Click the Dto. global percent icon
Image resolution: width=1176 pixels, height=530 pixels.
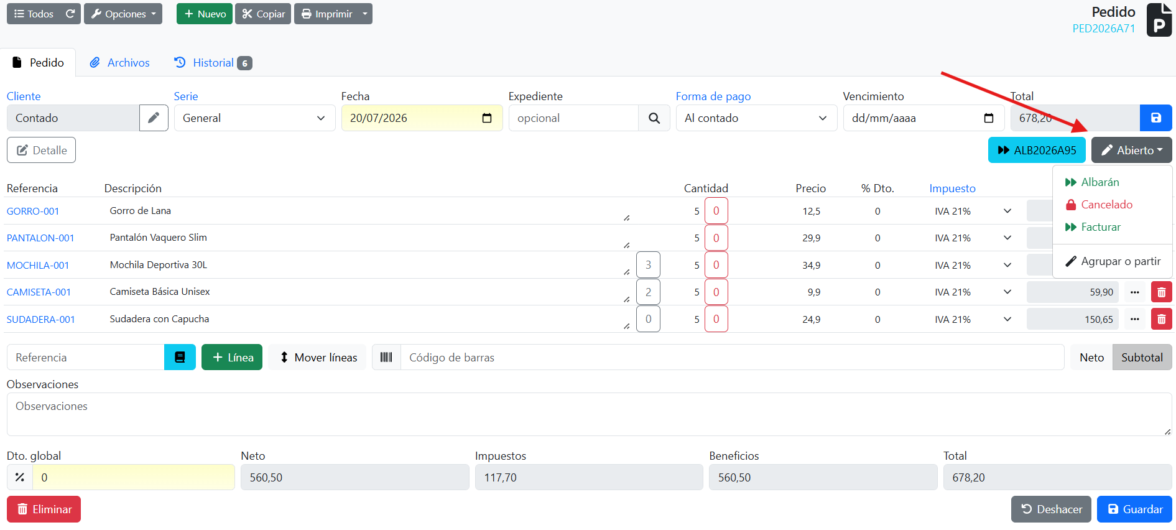coord(20,477)
